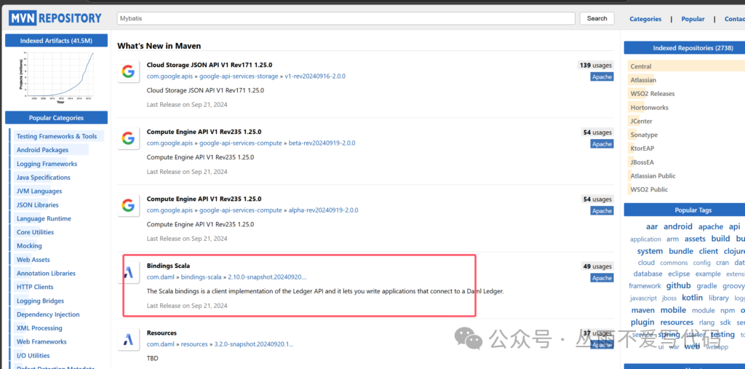Viewport: 745px width, 369px height.
Task: Click the Daml icon beside Resources
Action: 128,339
